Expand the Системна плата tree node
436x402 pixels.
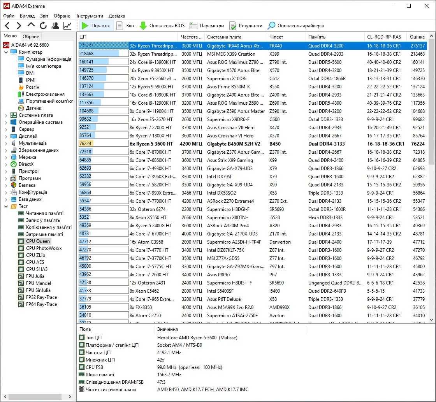6,115
